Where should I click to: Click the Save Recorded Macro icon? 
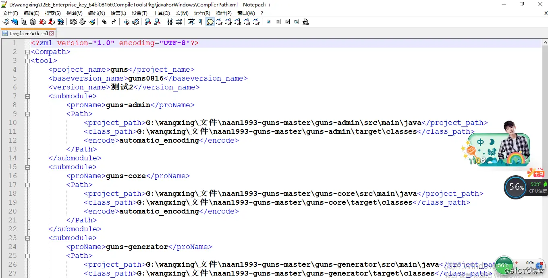[306, 22]
